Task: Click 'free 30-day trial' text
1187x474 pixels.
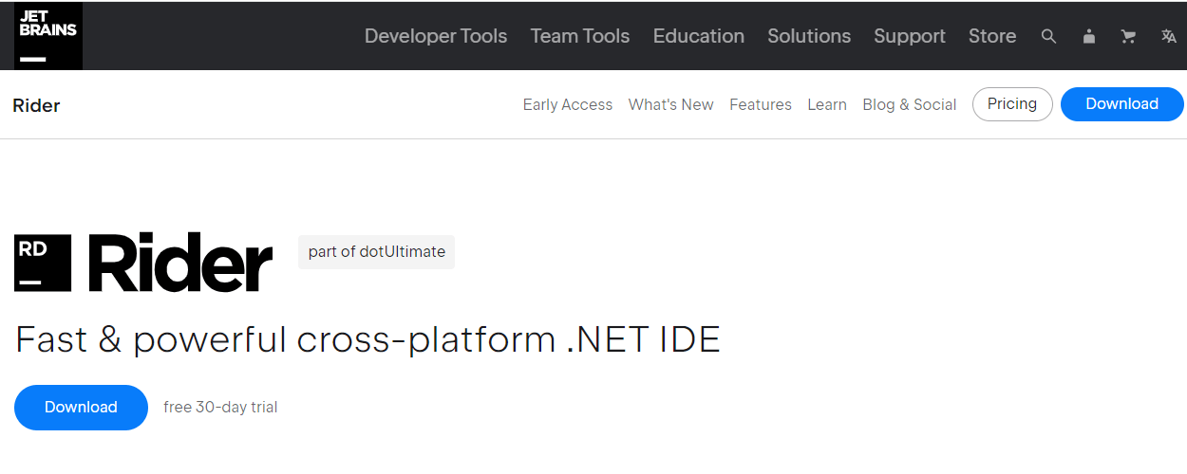Action: (x=220, y=408)
